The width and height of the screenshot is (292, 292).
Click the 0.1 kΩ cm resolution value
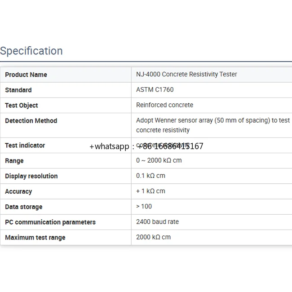[x=151, y=176]
